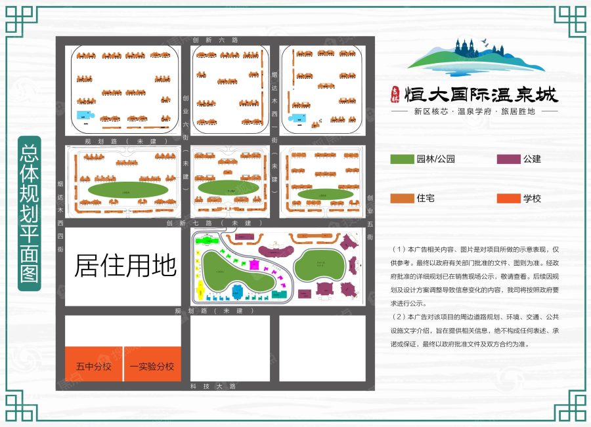Click the 创新六路 road label
Viewport: 591px width, 427px height.
[x=215, y=40]
